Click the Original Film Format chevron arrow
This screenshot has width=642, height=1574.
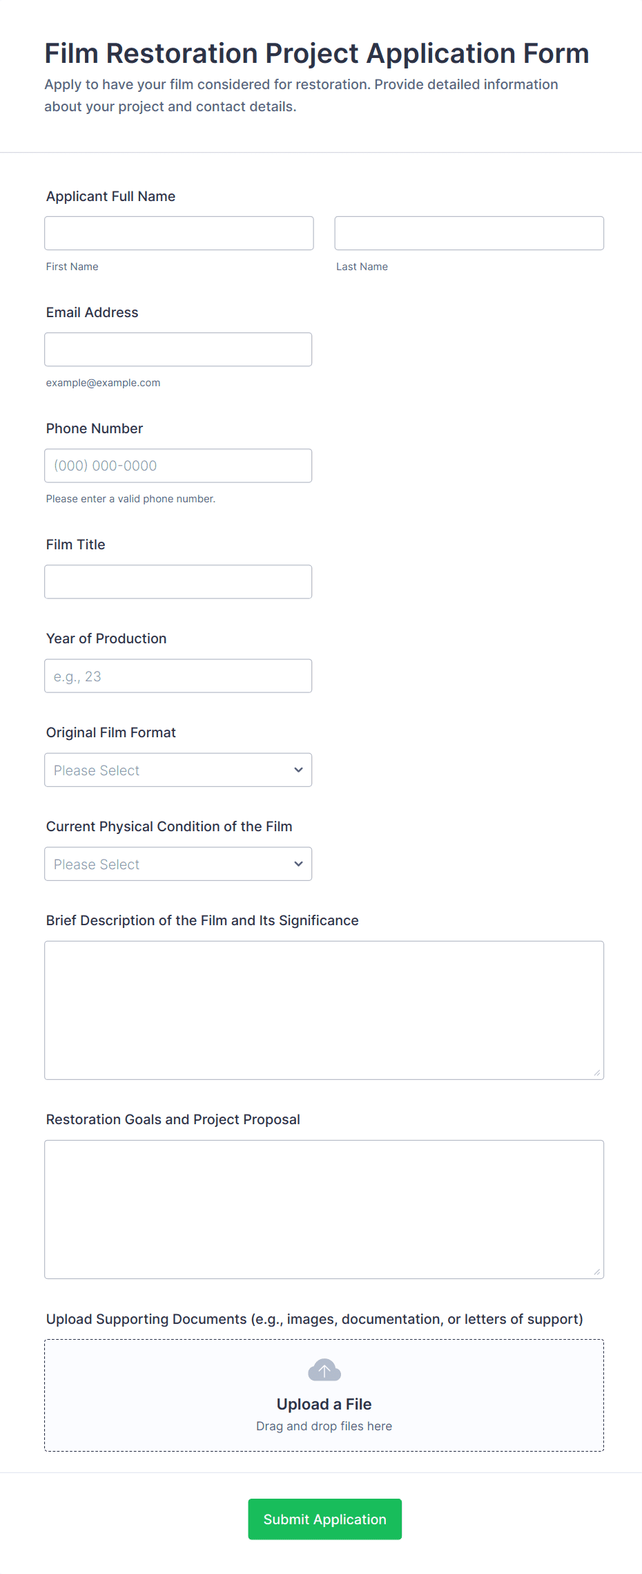[298, 770]
